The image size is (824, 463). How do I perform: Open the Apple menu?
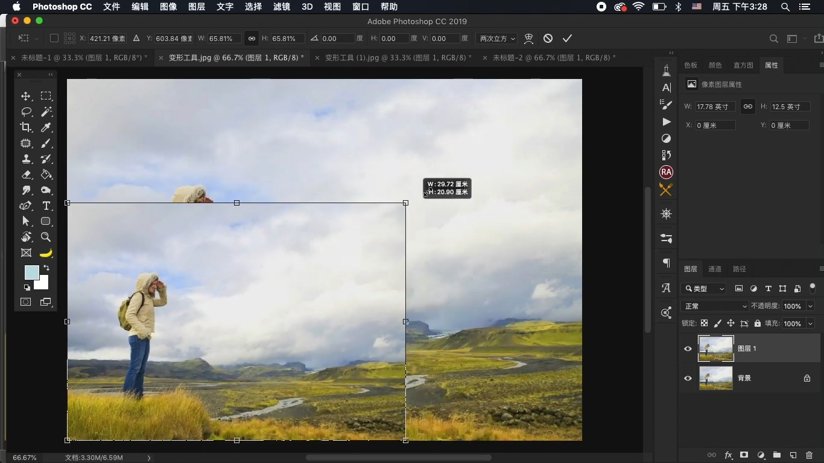click(16, 7)
